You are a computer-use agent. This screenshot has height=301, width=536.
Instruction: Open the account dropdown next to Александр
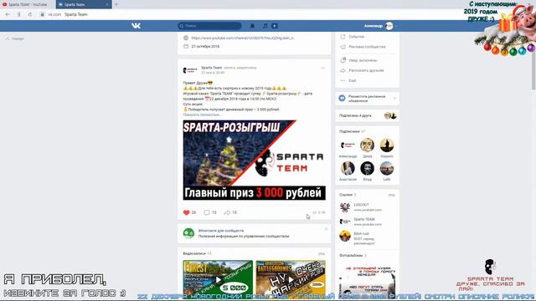click(396, 26)
